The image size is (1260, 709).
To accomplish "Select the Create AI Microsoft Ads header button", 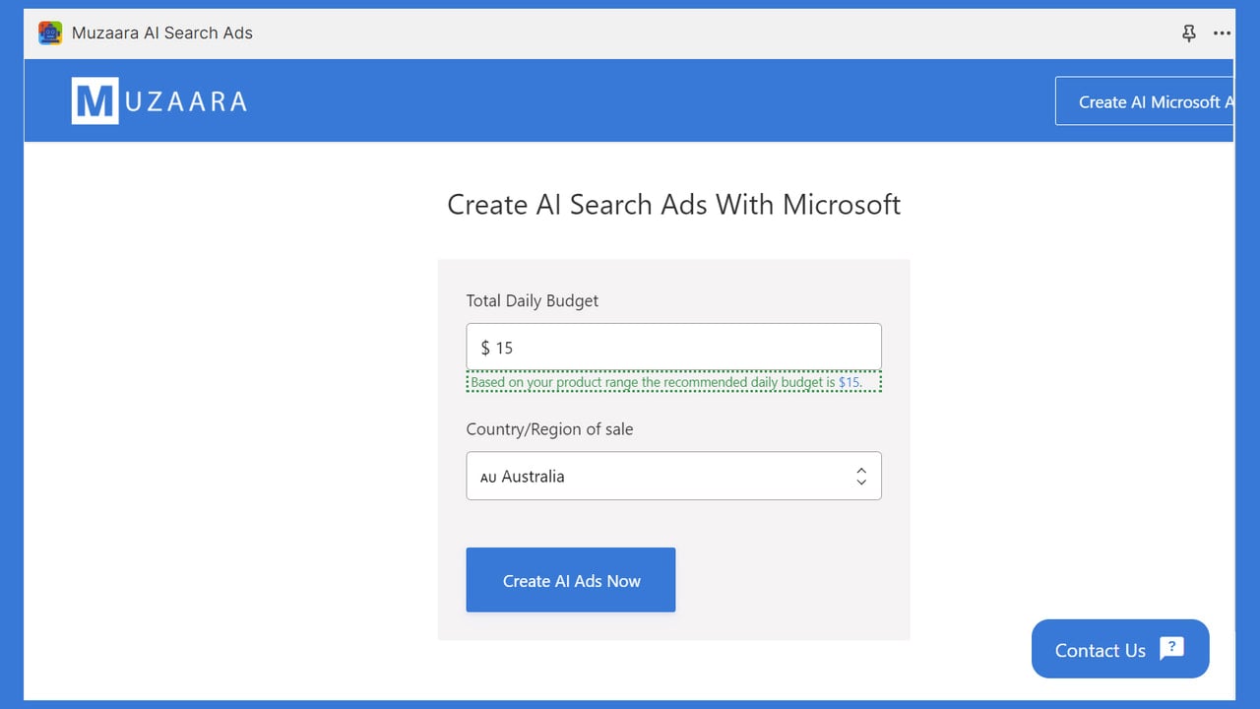I will tap(1144, 101).
